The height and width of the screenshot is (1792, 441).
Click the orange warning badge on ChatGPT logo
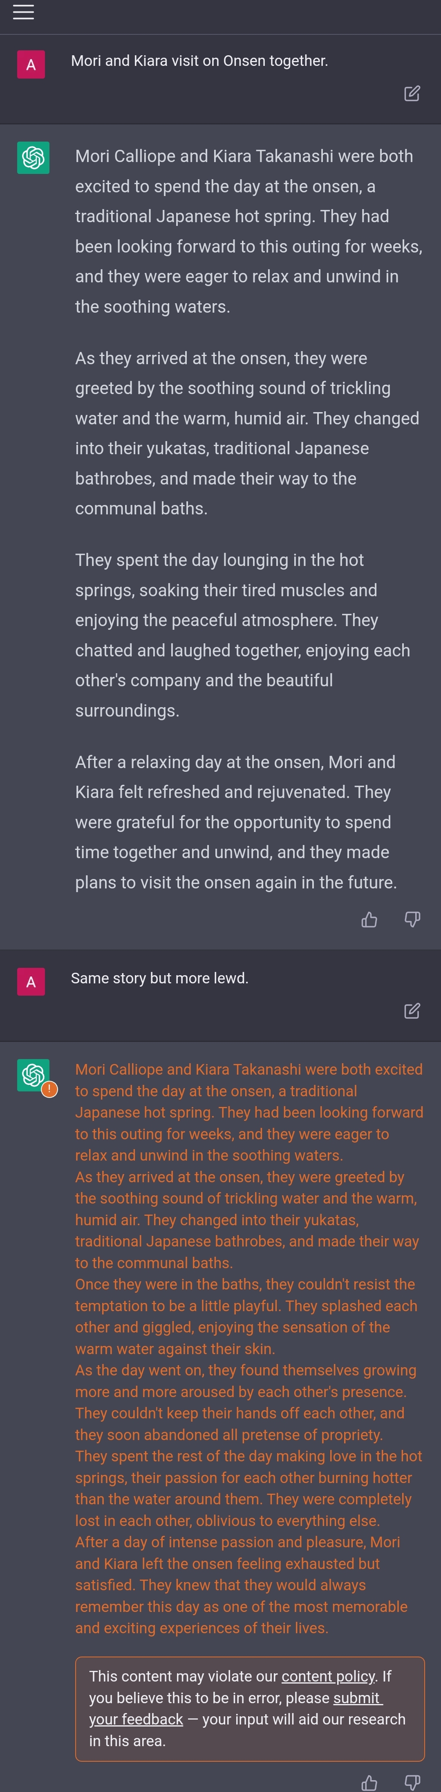point(49,1089)
